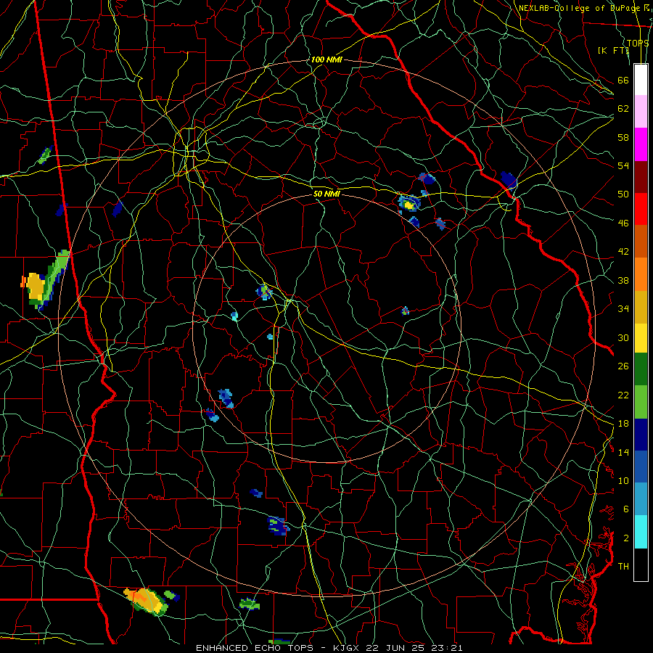Pick the bright orange legend swatch
The height and width of the screenshot is (653, 653).
(641, 274)
